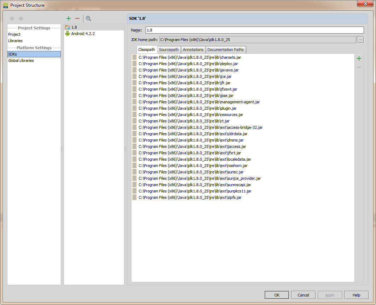Click the find/search magnifier icon
376x305 pixels.
point(88,18)
